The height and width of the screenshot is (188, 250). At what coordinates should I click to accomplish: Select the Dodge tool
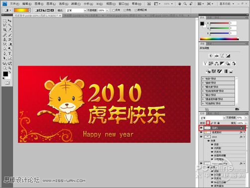[x=10, y=49]
